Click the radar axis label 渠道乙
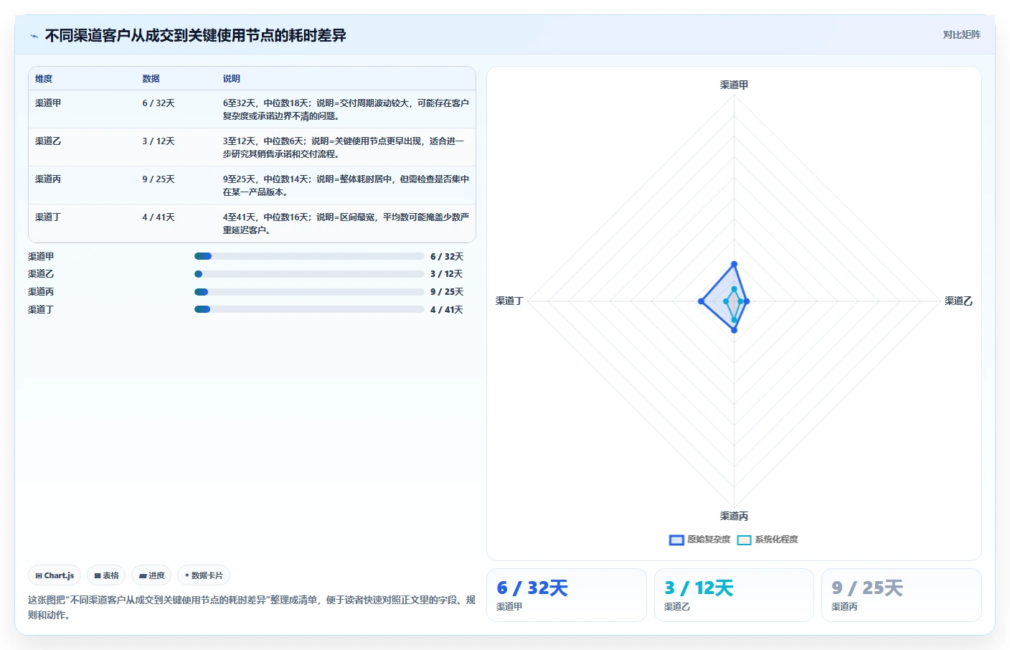 coord(958,301)
